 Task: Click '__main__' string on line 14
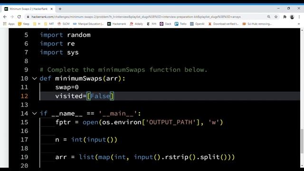[118, 114]
